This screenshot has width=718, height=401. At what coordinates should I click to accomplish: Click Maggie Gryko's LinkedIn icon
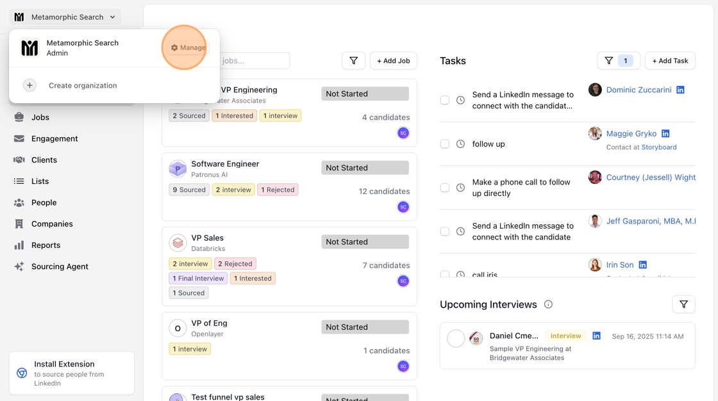tap(665, 133)
